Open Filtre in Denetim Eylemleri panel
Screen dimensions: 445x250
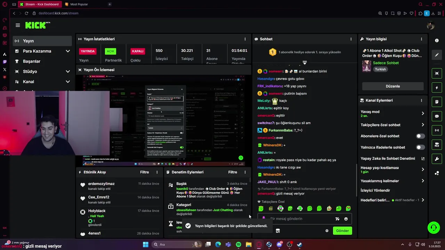coord(233,172)
